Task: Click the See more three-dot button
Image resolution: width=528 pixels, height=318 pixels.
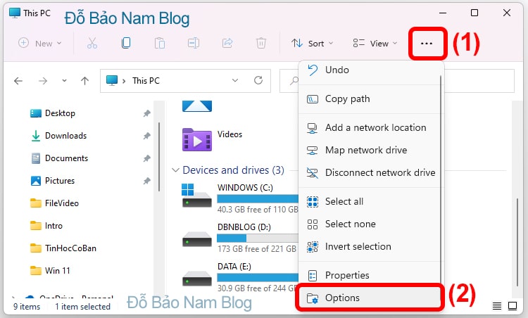Action: pyautogui.click(x=427, y=44)
